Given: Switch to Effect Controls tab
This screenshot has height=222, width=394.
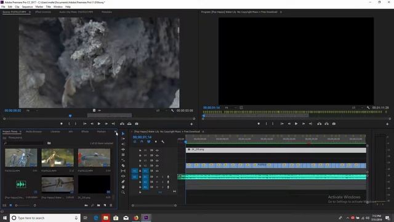Looking at the screenshot, I should (43, 12).
